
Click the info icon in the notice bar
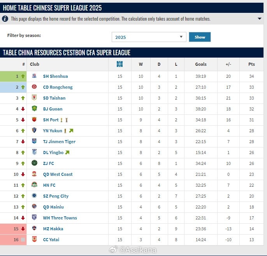coord(5,19)
